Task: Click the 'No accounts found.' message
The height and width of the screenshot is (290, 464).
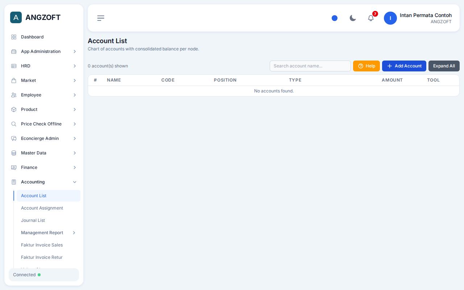Action: (274, 91)
